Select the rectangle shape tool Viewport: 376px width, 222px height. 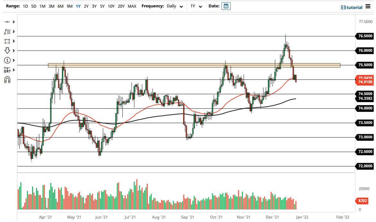pyautogui.click(x=7, y=41)
